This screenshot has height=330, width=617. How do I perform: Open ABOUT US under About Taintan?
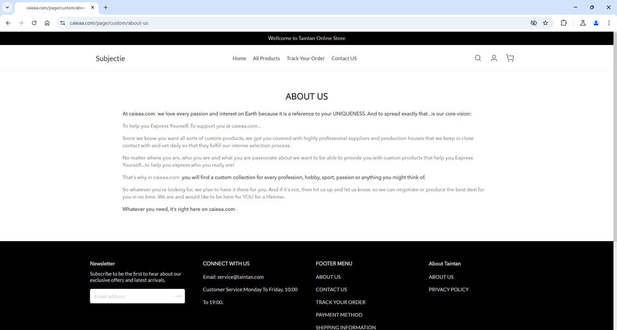441,277
